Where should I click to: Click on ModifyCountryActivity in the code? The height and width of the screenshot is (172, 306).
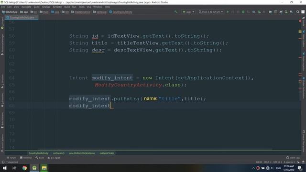(x=129, y=85)
